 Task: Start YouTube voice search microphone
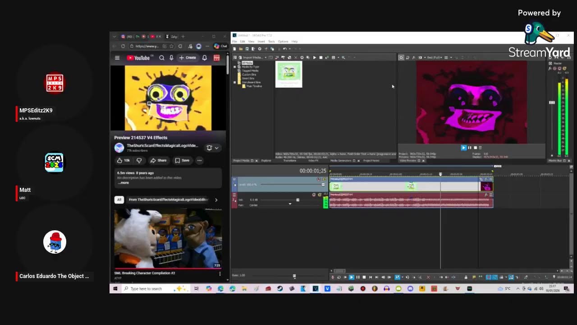[171, 58]
